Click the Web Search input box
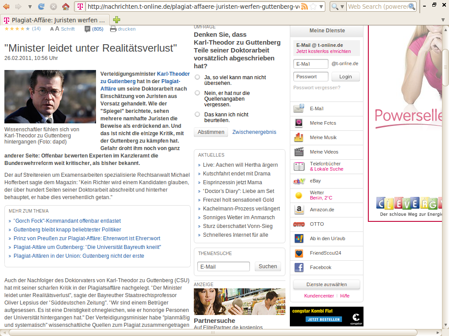The height and width of the screenshot is (336, 449). click(378, 6)
